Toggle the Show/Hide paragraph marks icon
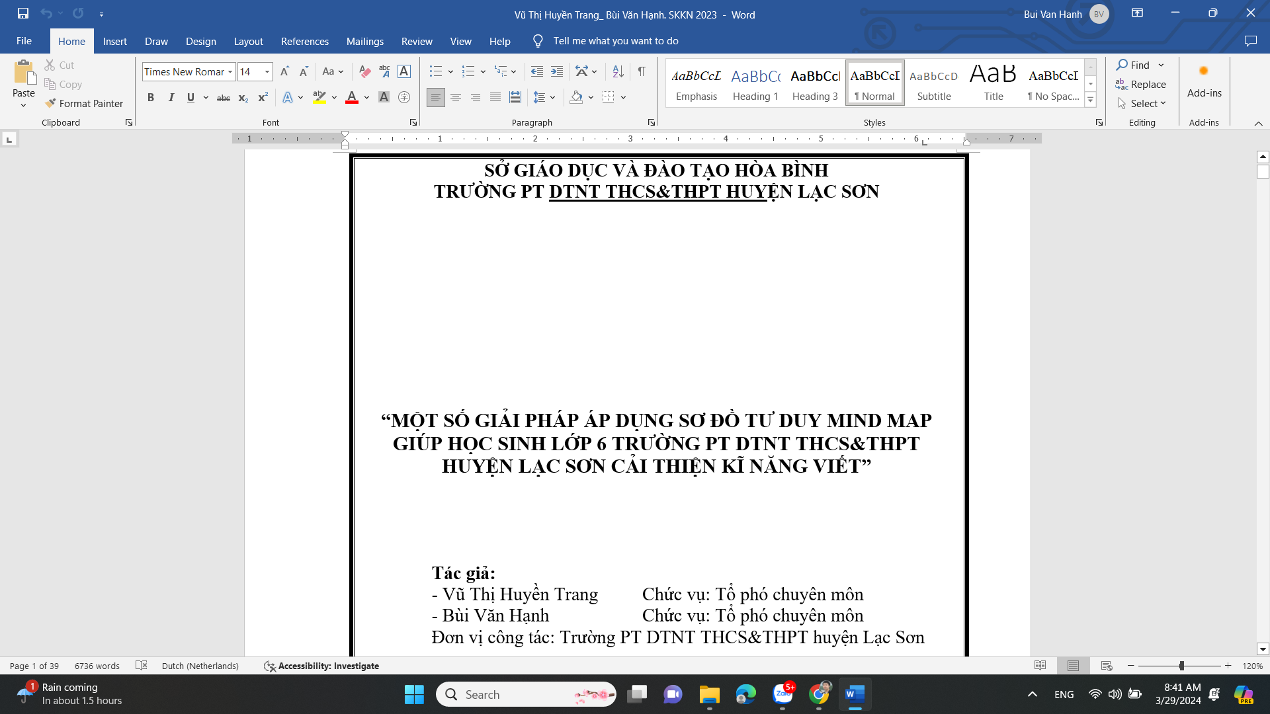 641,71
